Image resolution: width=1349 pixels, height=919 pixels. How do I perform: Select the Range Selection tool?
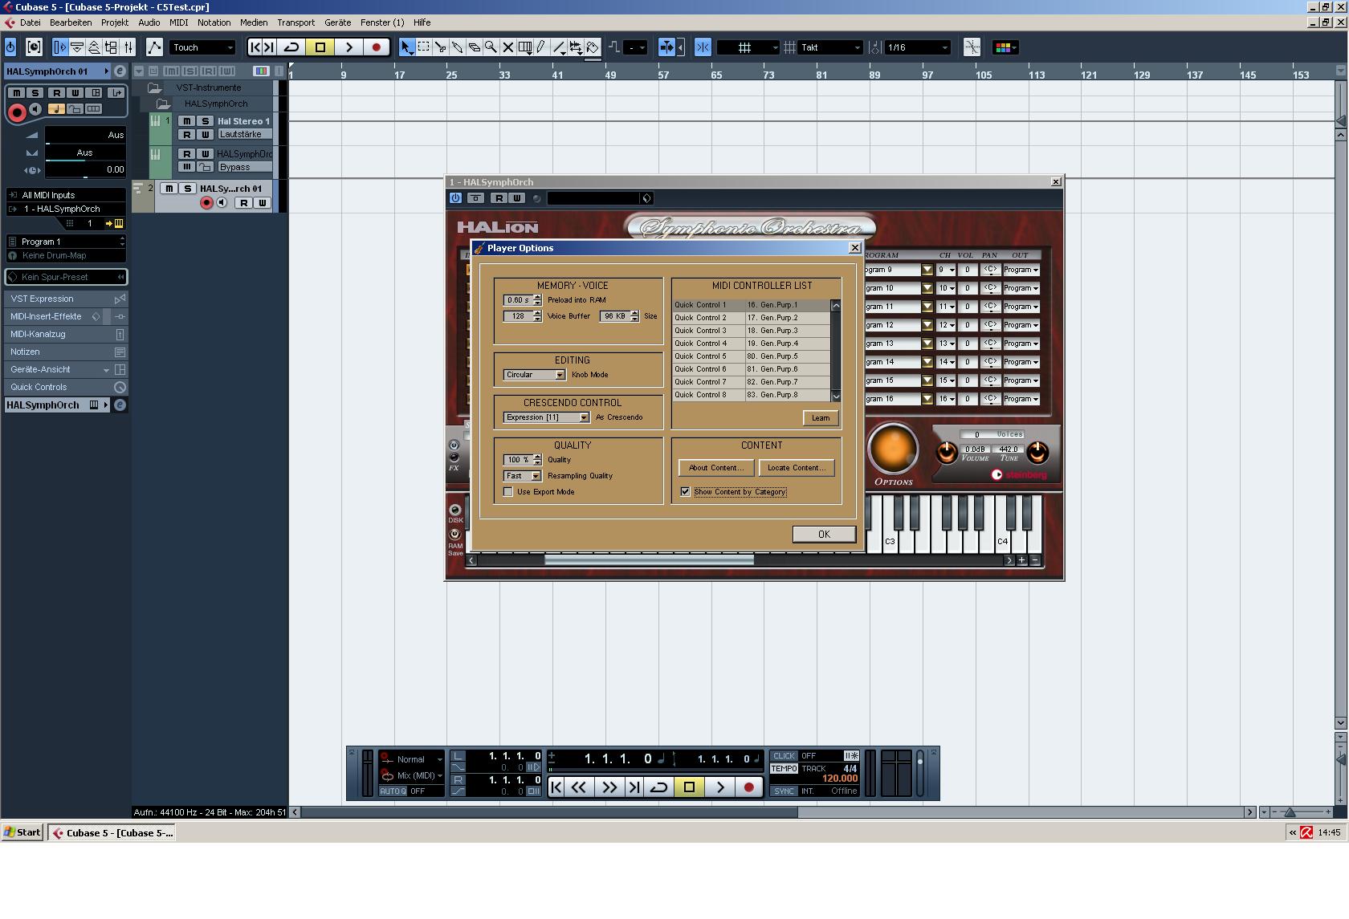pos(423,47)
